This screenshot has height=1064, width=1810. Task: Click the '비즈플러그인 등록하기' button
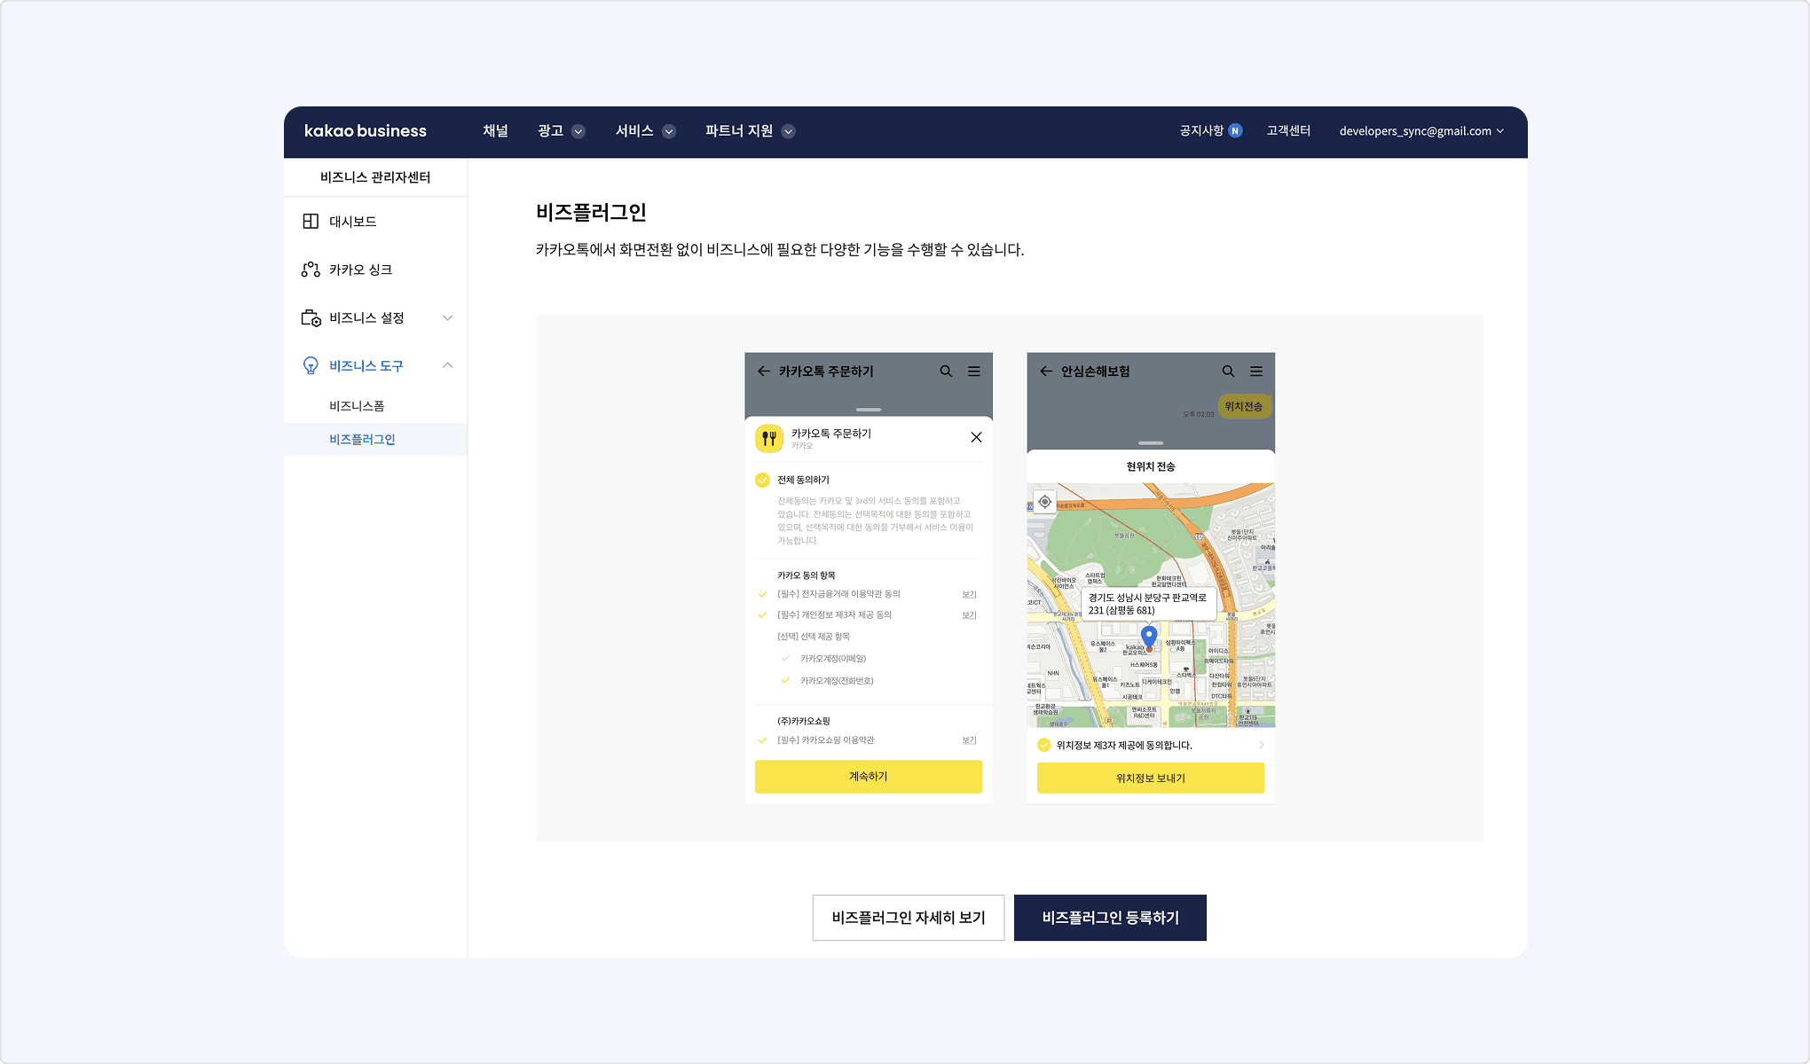pos(1110,918)
